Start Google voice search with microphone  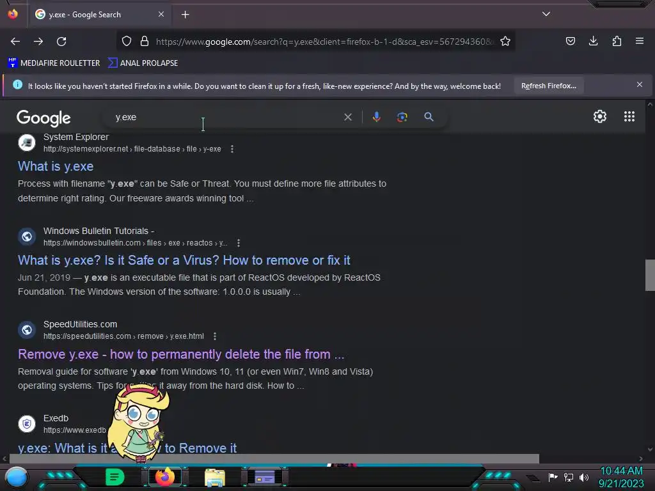click(x=376, y=117)
